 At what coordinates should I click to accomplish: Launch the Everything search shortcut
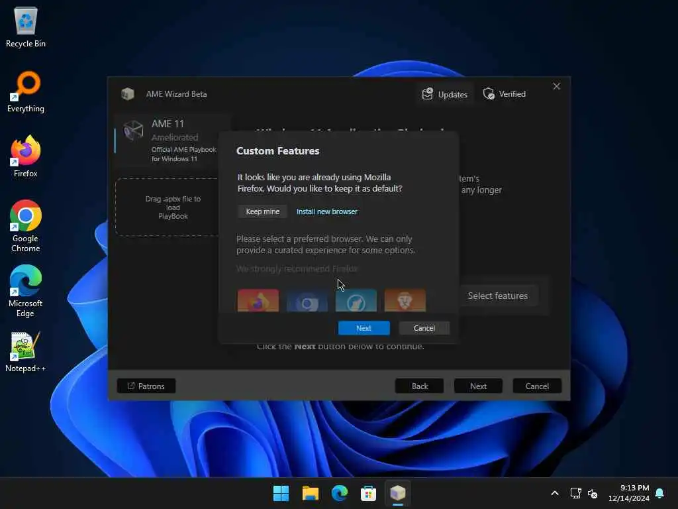[26, 91]
